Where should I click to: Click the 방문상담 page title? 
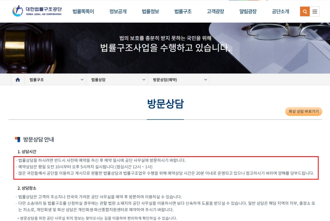165,104
